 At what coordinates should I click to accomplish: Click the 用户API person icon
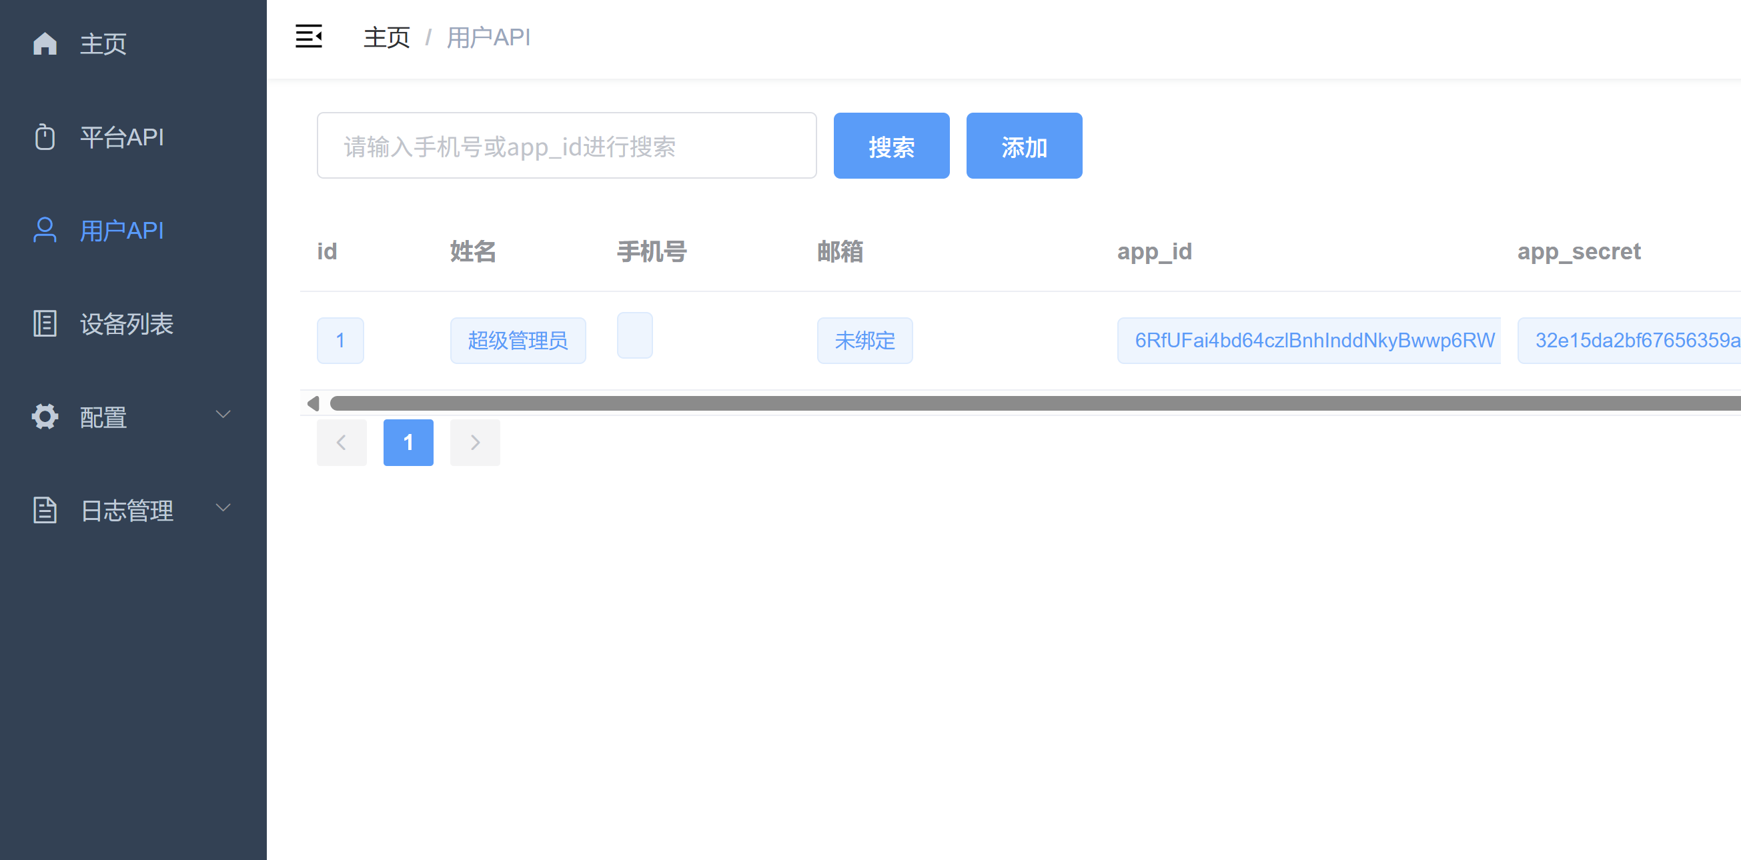pyautogui.click(x=45, y=231)
